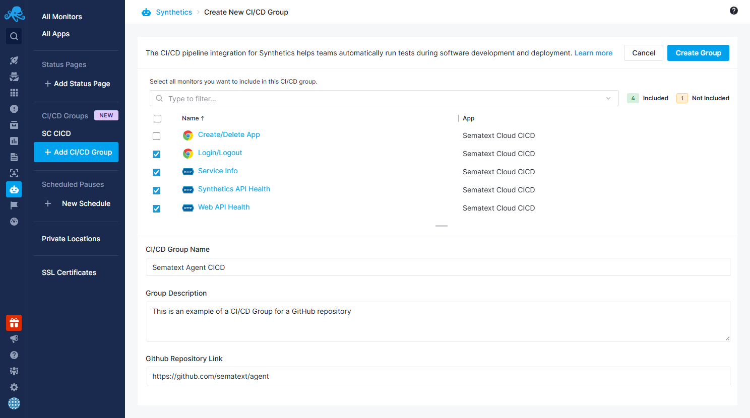
Task: Click New Schedule in sidebar
Action: point(86,203)
